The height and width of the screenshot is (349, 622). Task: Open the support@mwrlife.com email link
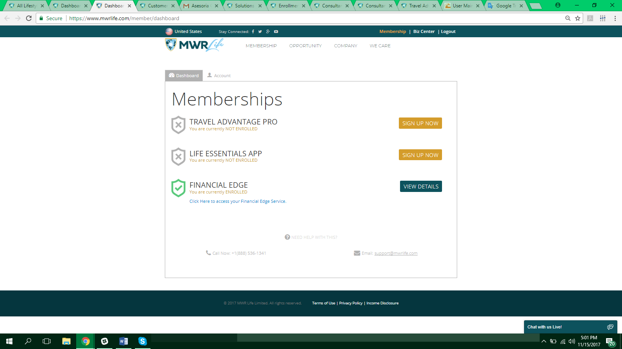(x=396, y=253)
